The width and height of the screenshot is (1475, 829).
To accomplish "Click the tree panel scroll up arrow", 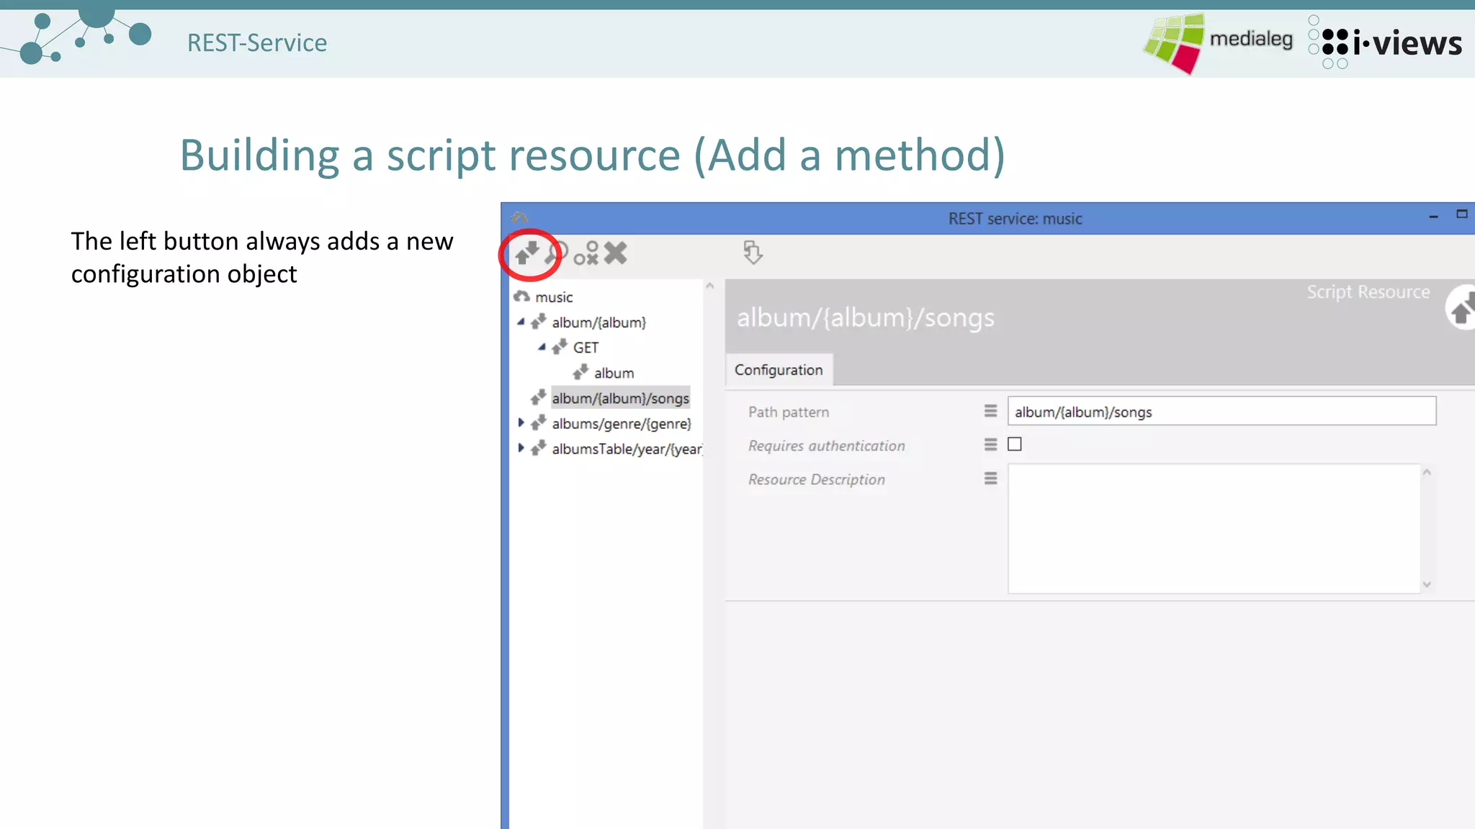I will [x=710, y=286].
